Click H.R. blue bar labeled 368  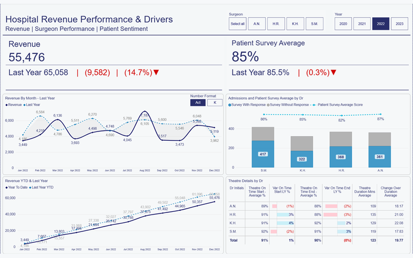(x=341, y=157)
